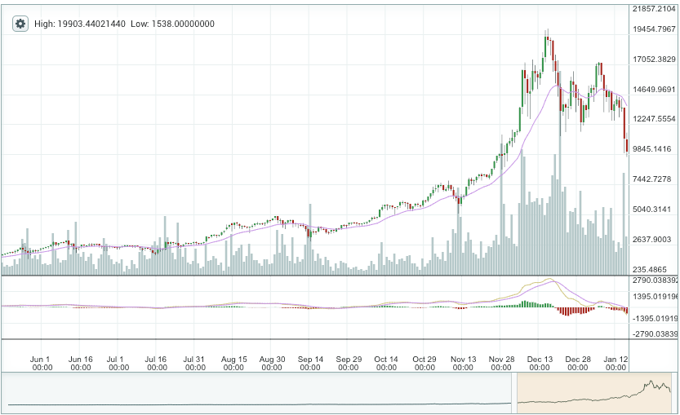
Task: Click the 21857.2104 price axis label
Action: pyautogui.click(x=654, y=9)
